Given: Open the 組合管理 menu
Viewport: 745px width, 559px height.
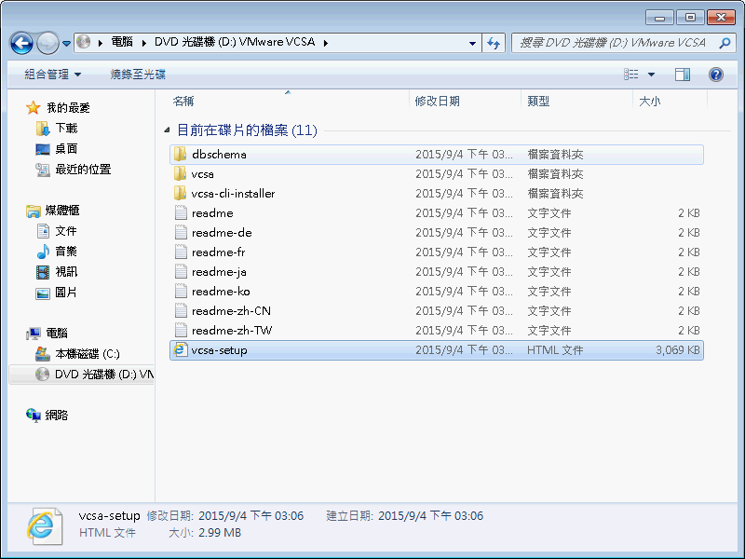Looking at the screenshot, I should coord(53,75).
